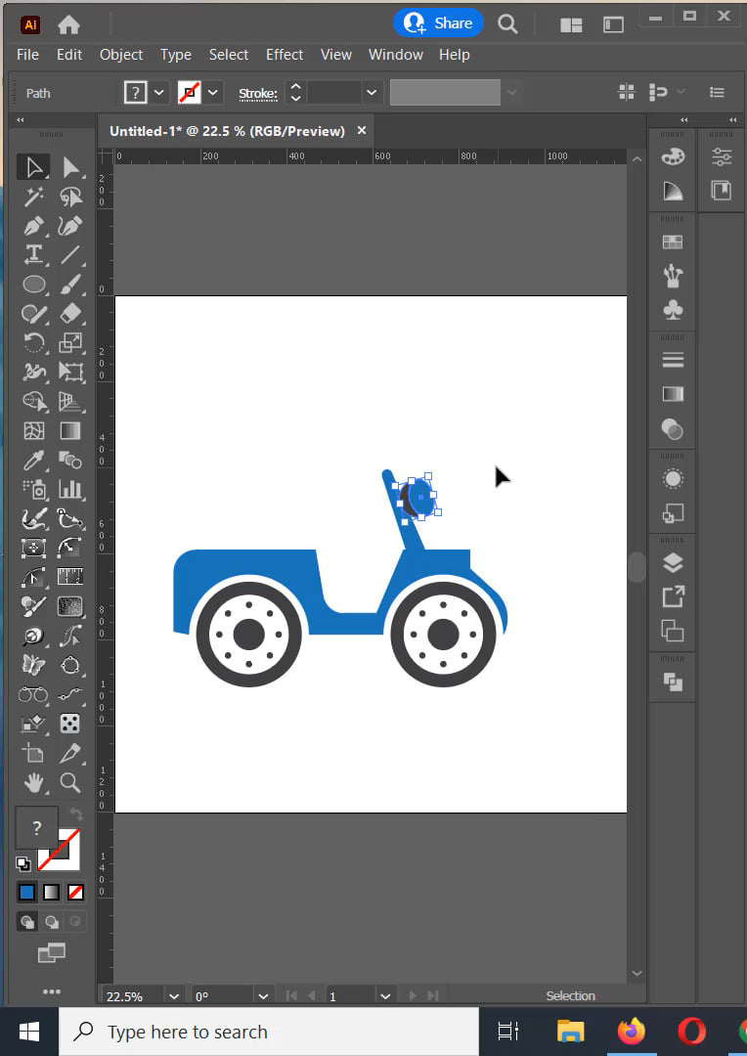Image resolution: width=747 pixels, height=1056 pixels.
Task: Go to the Home screen
Action: pyautogui.click(x=68, y=24)
